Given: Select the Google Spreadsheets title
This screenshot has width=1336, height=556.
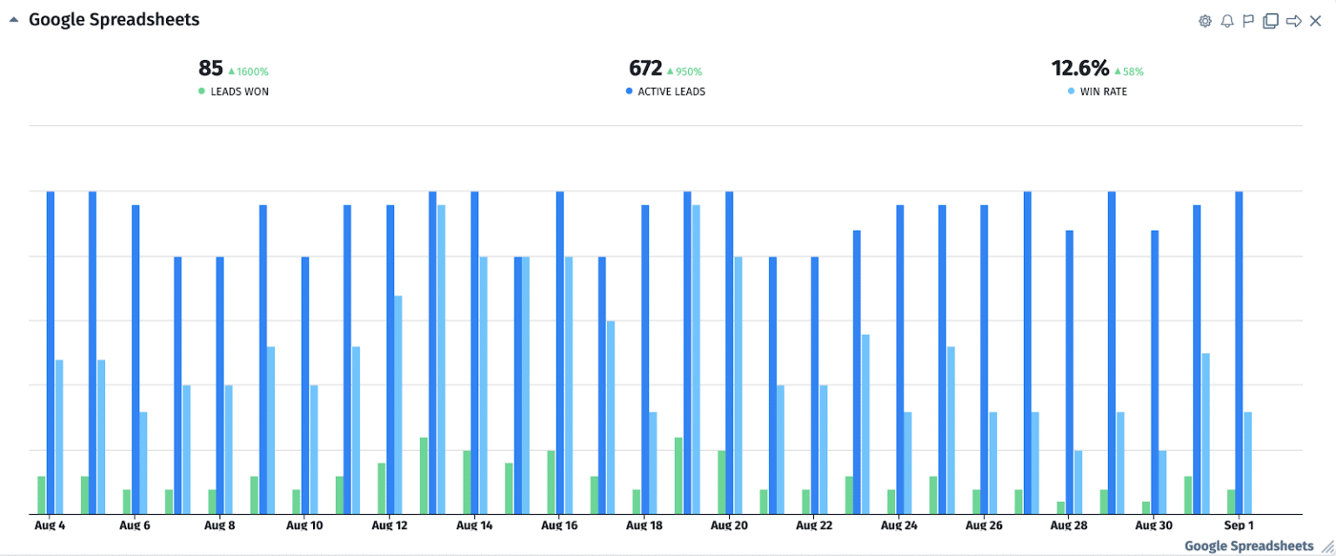Looking at the screenshot, I should point(113,18).
